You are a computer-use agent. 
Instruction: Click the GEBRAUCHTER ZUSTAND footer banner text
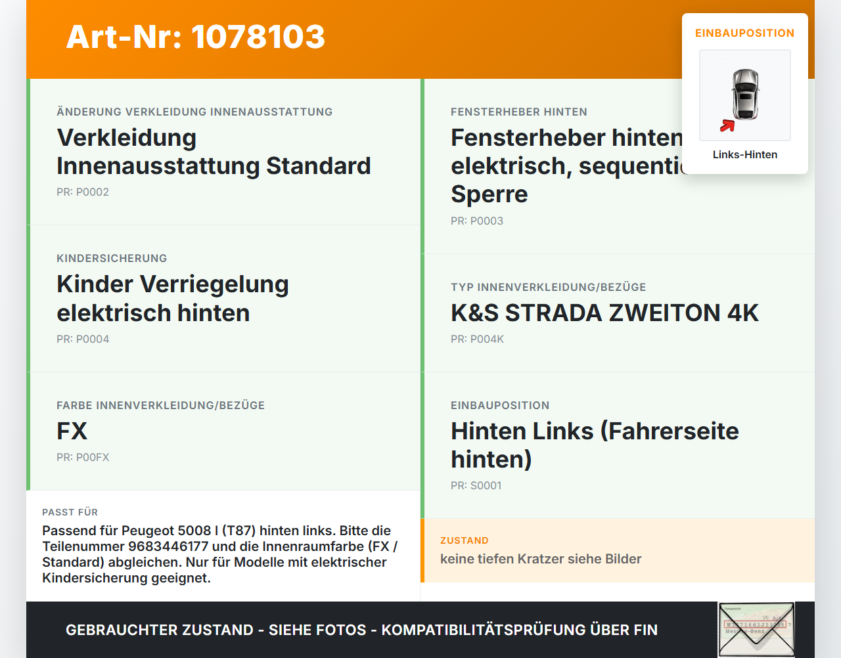pos(361,630)
